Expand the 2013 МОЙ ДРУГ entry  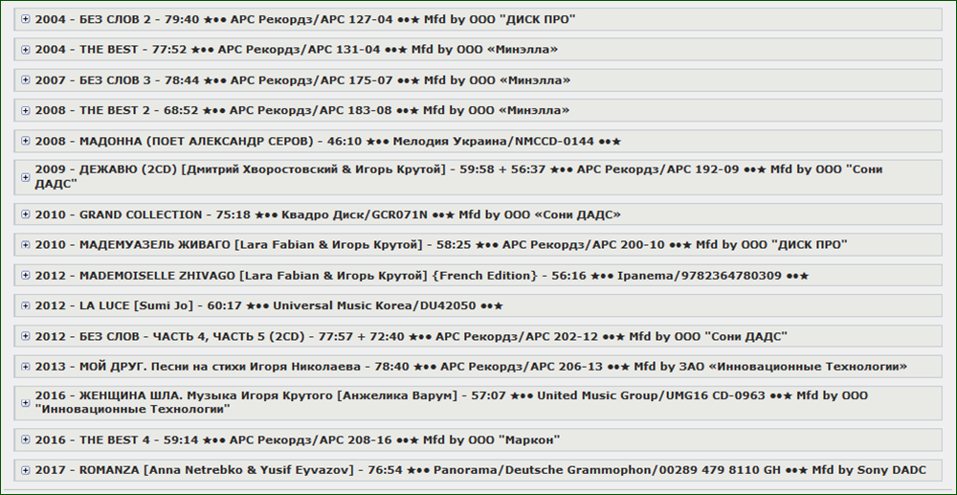(x=26, y=366)
